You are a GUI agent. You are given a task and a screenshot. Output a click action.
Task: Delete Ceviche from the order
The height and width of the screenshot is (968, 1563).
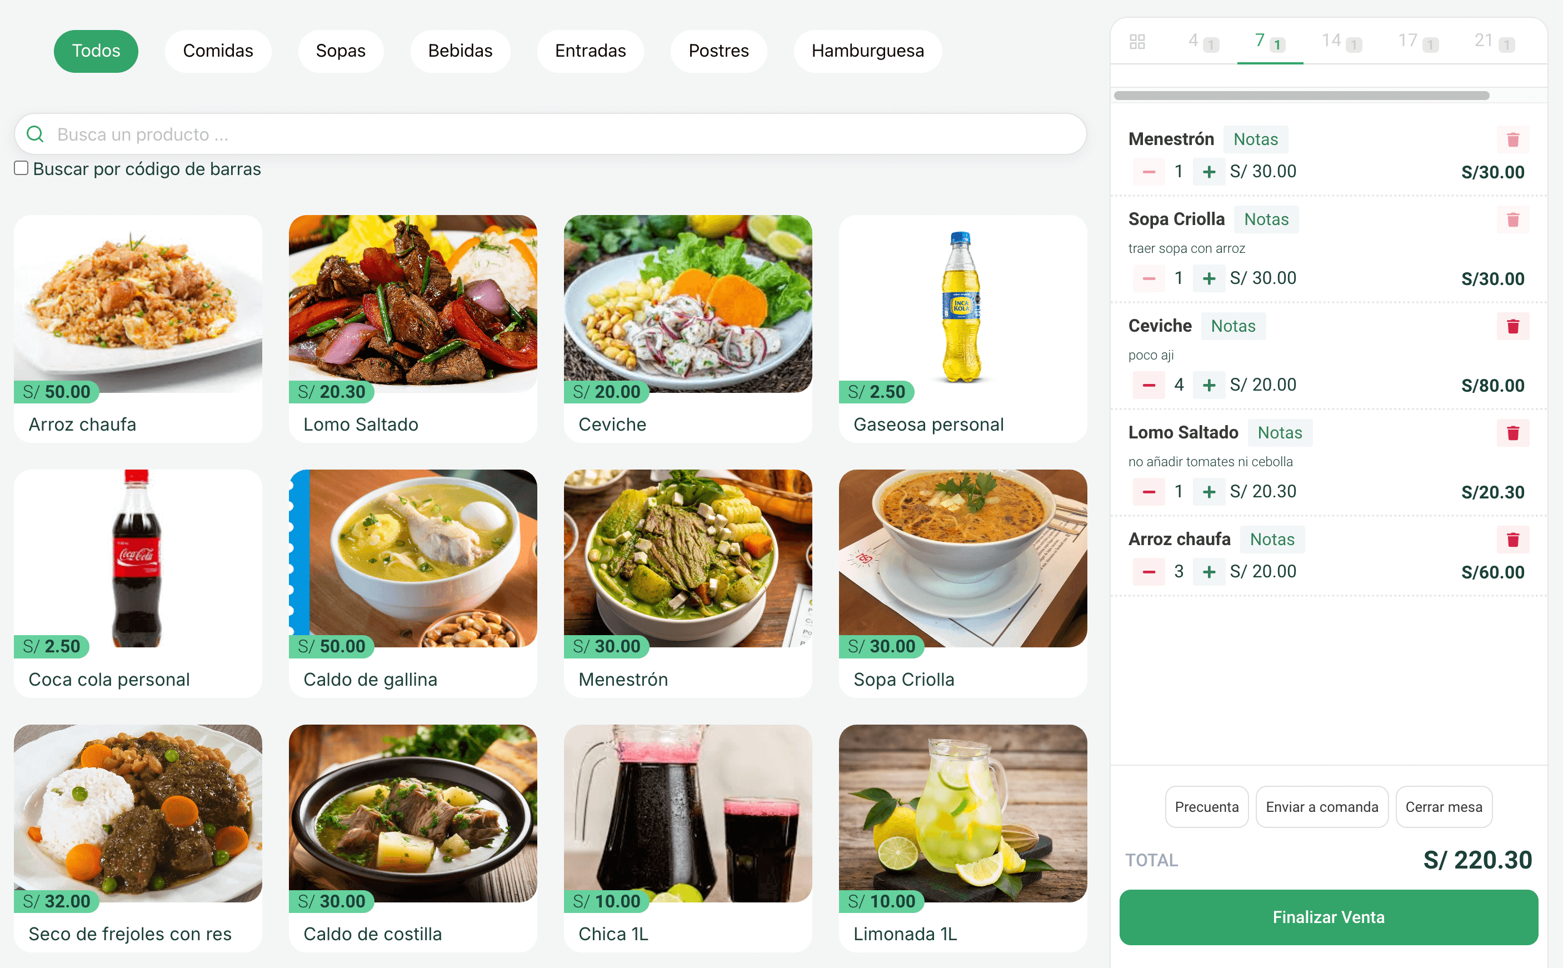pyautogui.click(x=1512, y=327)
